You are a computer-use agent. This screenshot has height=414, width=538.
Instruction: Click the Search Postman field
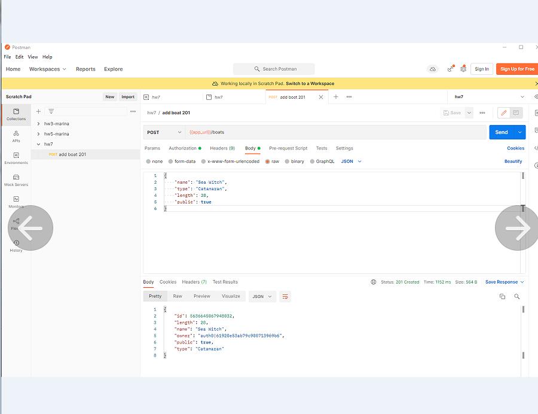tap(274, 69)
